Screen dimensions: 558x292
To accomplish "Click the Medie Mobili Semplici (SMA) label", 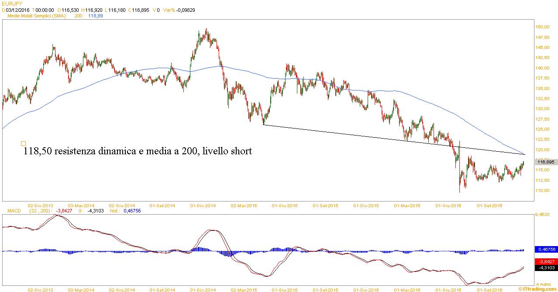I will coord(36,15).
